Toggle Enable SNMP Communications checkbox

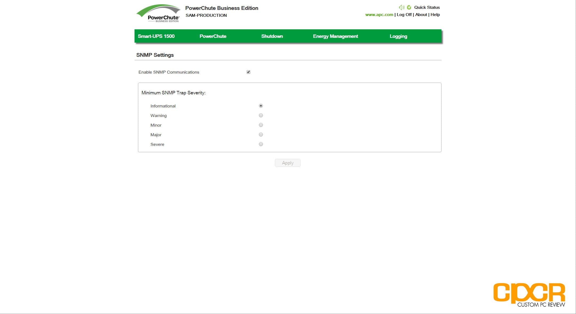248,72
